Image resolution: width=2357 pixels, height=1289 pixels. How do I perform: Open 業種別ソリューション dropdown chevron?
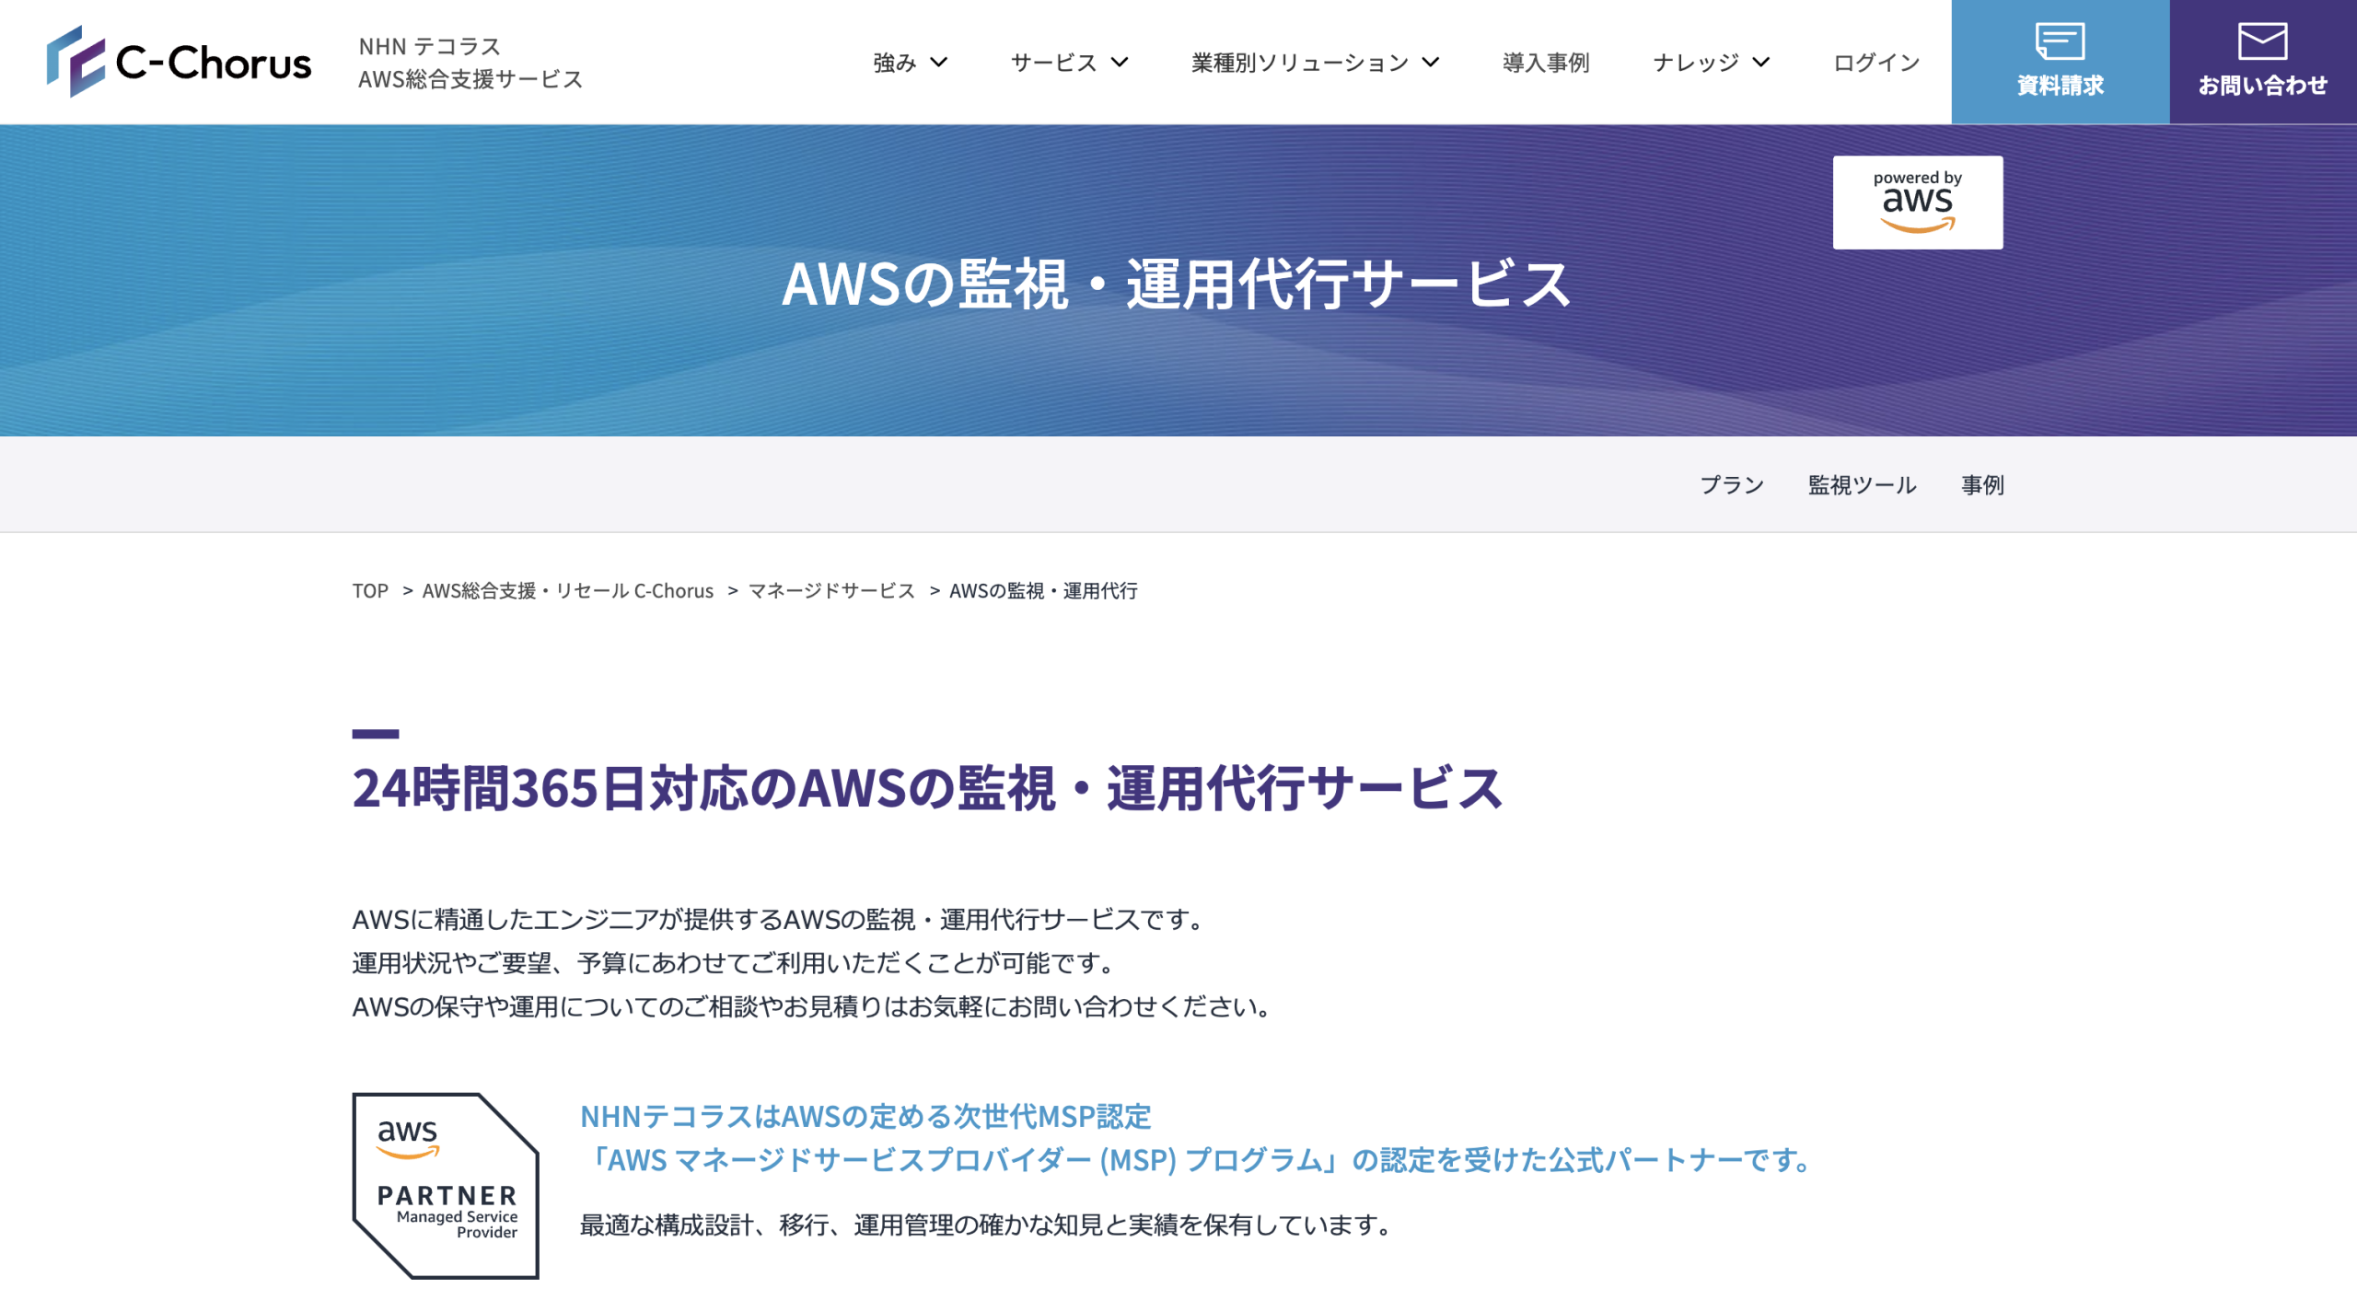point(1431,63)
